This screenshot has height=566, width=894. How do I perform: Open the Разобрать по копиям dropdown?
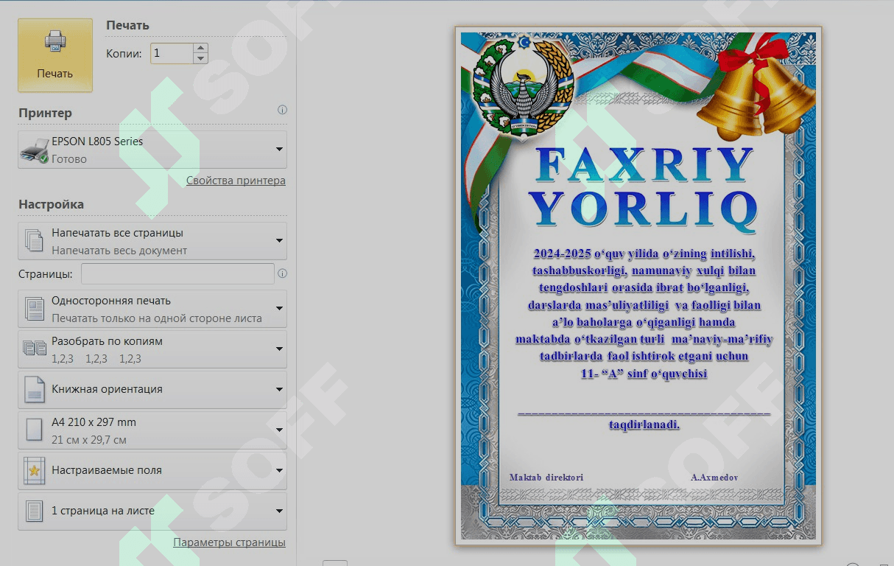pyautogui.click(x=152, y=349)
